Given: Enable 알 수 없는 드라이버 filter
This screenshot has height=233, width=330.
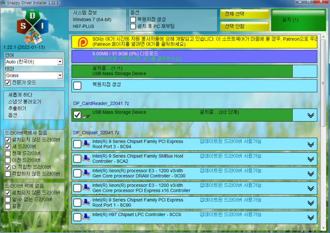Looking at the screenshot, I should click(x=8, y=200).
